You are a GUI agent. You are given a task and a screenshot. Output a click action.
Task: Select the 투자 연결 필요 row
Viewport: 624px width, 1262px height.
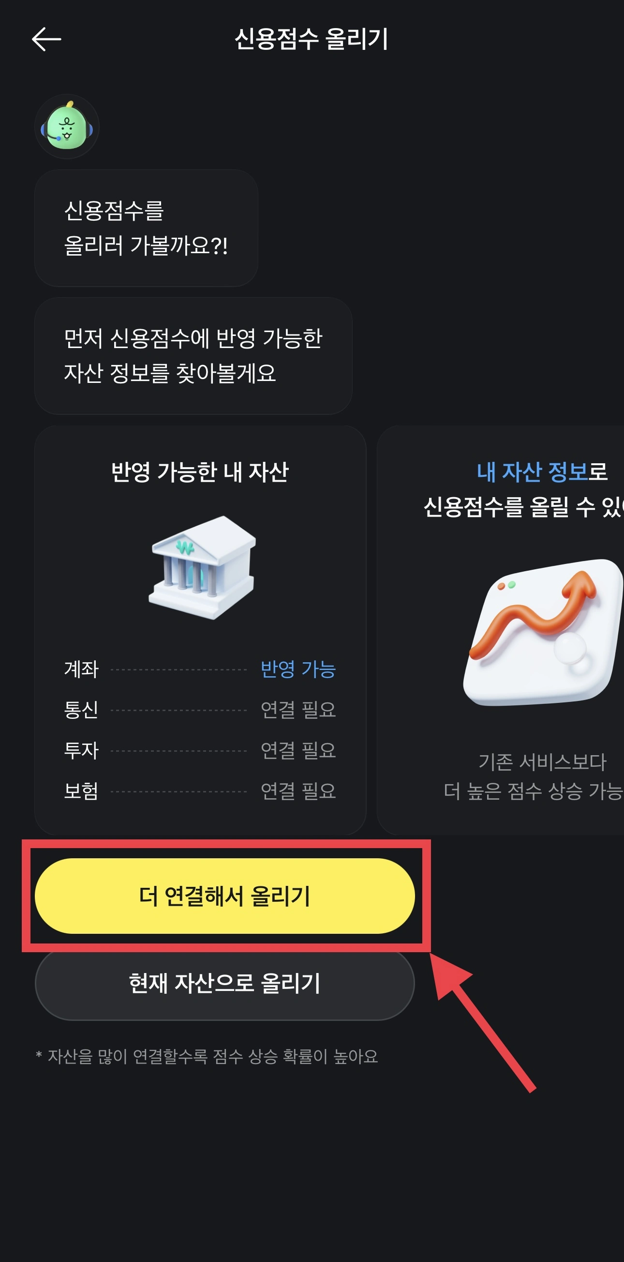point(200,750)
